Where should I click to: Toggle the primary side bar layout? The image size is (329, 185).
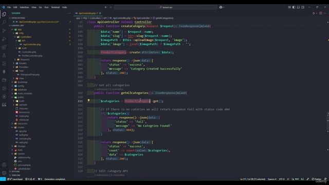point(294,7)
